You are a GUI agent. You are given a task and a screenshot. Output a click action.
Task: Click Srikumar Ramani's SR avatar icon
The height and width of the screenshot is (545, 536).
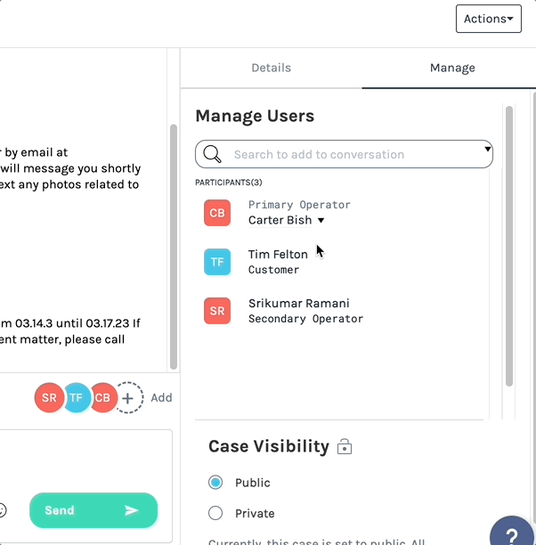click(217, 311)
